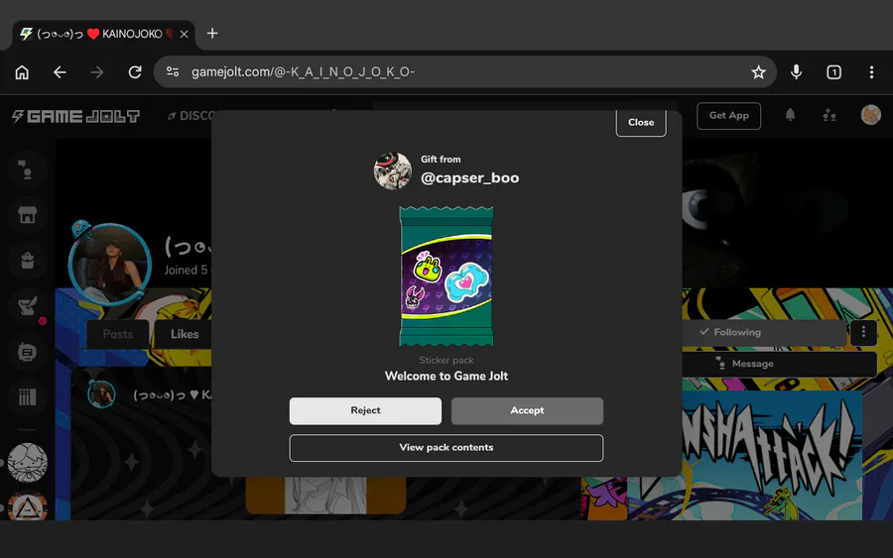Open chat icon in left sidebar
The height and width of the screenshot is (558, 893).
coord(26,169)
